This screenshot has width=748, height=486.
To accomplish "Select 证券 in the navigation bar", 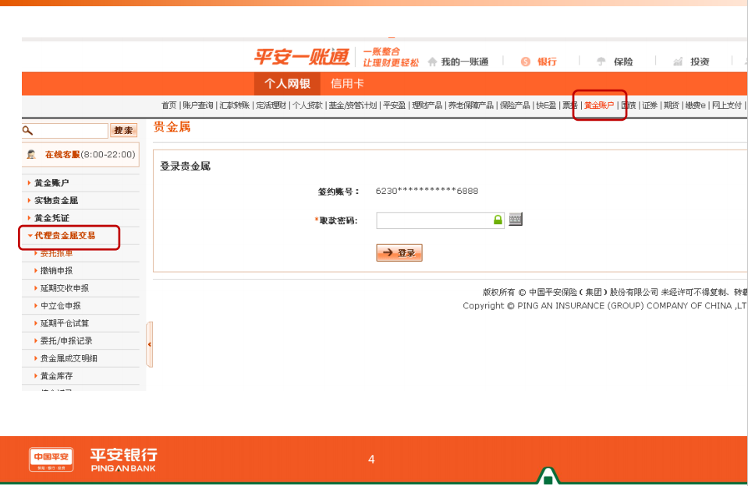I will click(x=650, y=105).
